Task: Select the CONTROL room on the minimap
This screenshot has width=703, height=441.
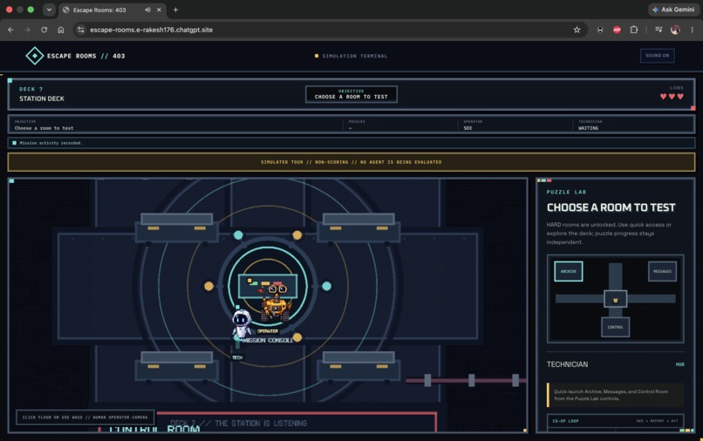Action: [615, 327]
